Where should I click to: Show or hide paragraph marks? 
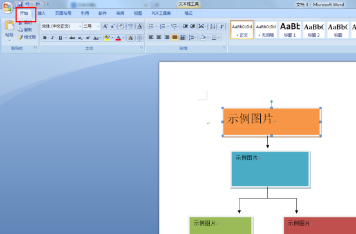click(x=222, y=26)
